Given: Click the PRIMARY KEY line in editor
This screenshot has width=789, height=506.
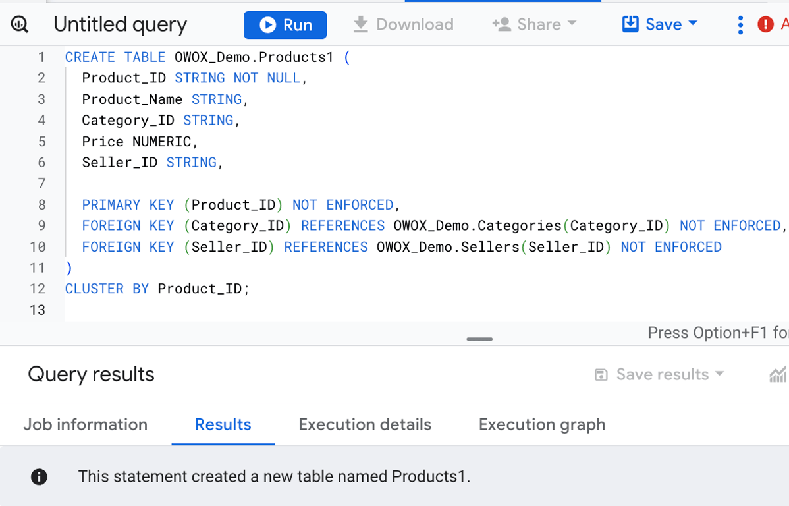Looking at the screenshot, I should pyautogui.click(x=241, y=204).
